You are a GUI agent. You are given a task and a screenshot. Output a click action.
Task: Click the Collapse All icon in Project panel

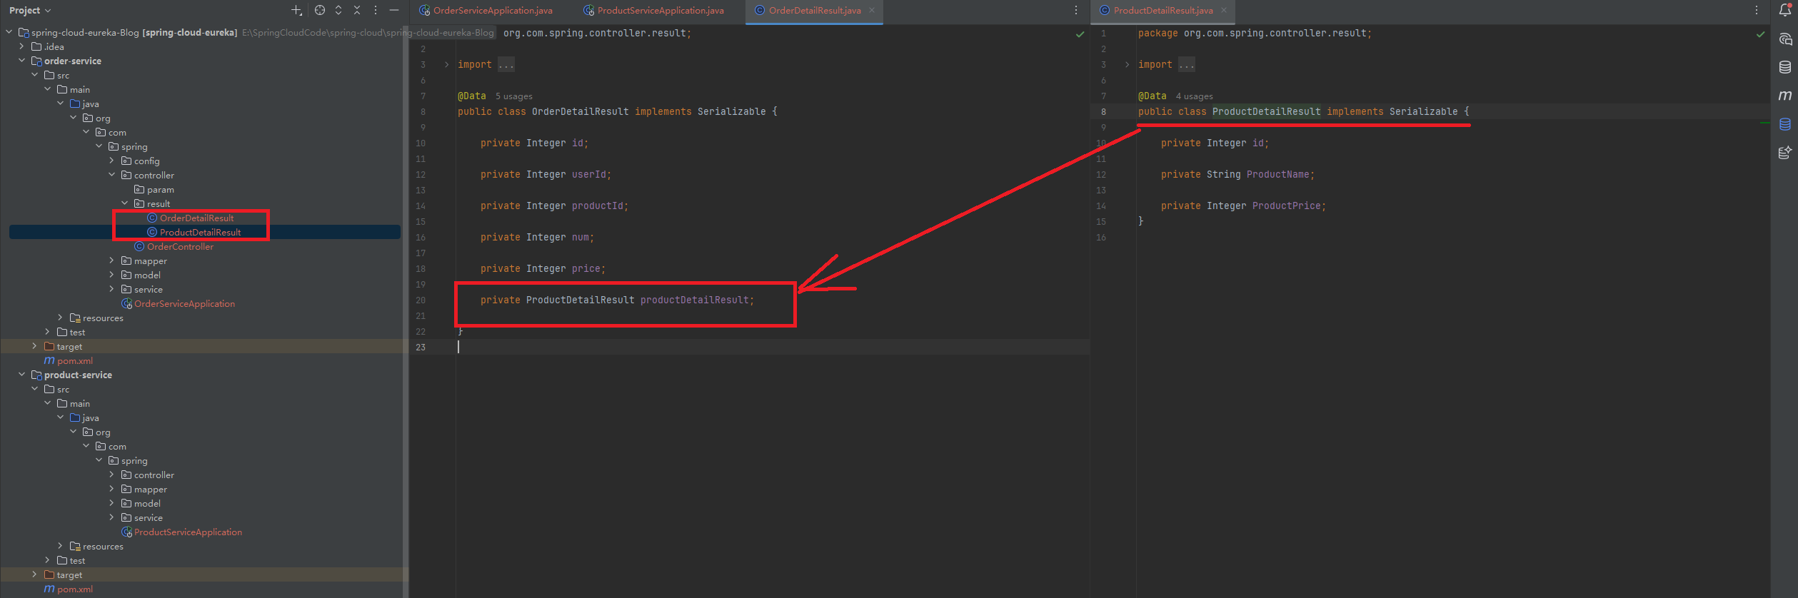coord(357,10)
